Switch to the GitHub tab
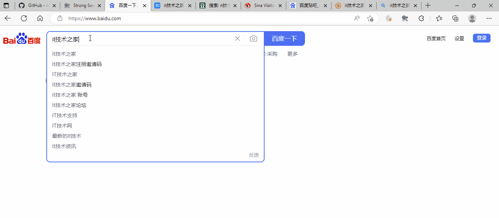The height and width of the screenshot is (218, 499). (x=38, y=6)
